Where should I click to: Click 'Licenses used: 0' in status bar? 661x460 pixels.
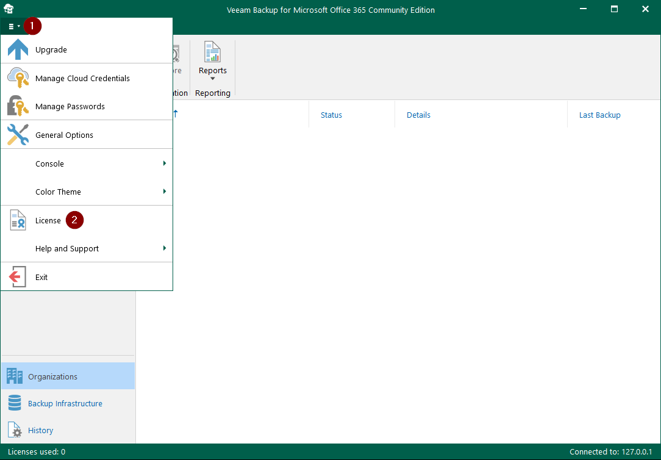pyautogui.click(x=37, y=452)
